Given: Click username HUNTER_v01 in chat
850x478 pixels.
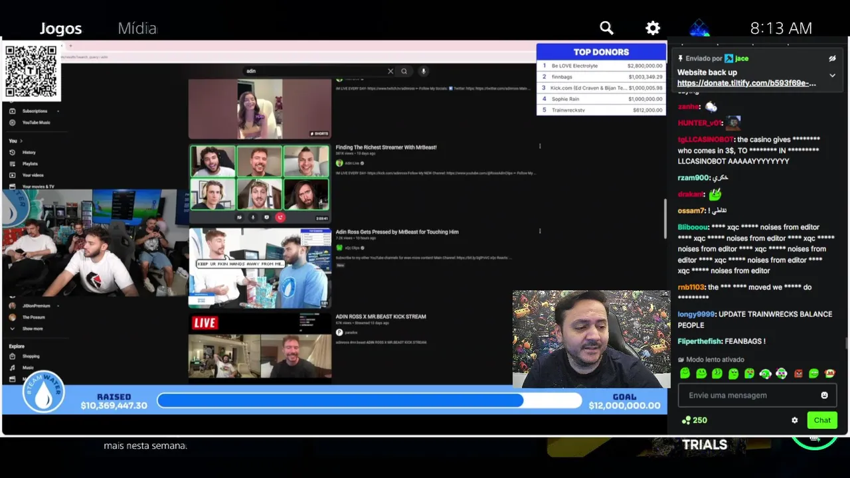Looking at the screenshot, I should (x=700, y=123).
